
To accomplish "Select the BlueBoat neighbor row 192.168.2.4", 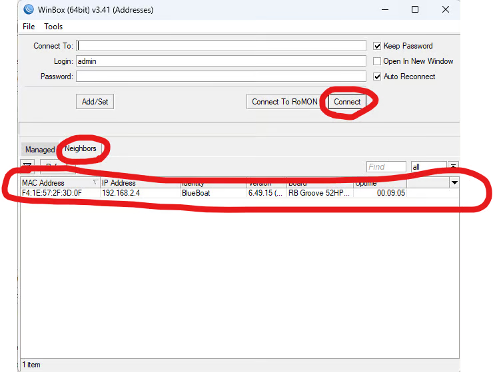I will click(x=200, y=193).
